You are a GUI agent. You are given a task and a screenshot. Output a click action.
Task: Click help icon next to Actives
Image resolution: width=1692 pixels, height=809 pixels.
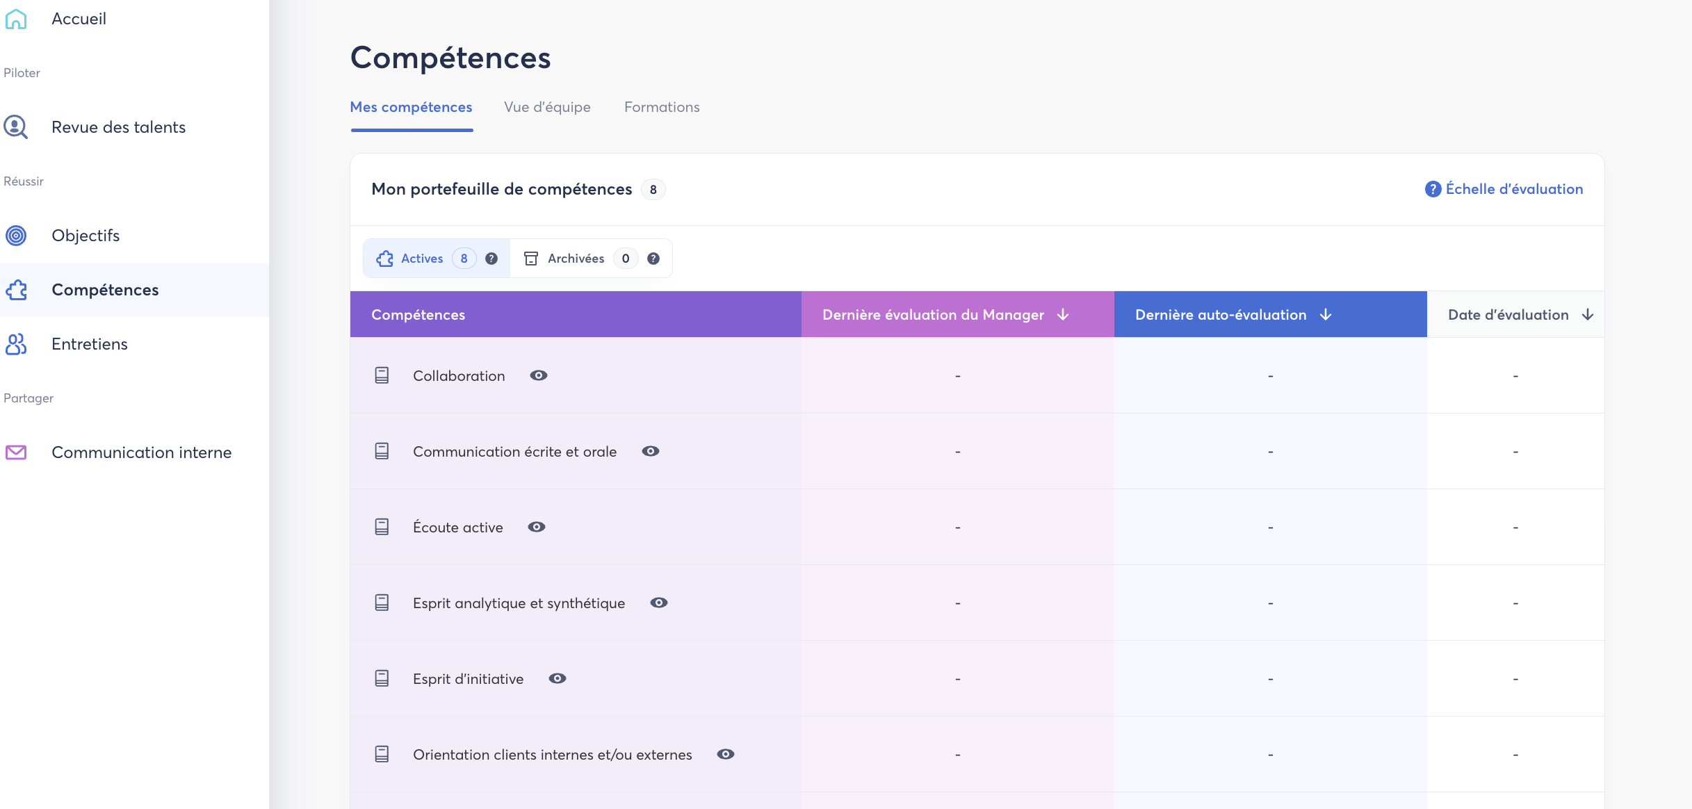491,259
